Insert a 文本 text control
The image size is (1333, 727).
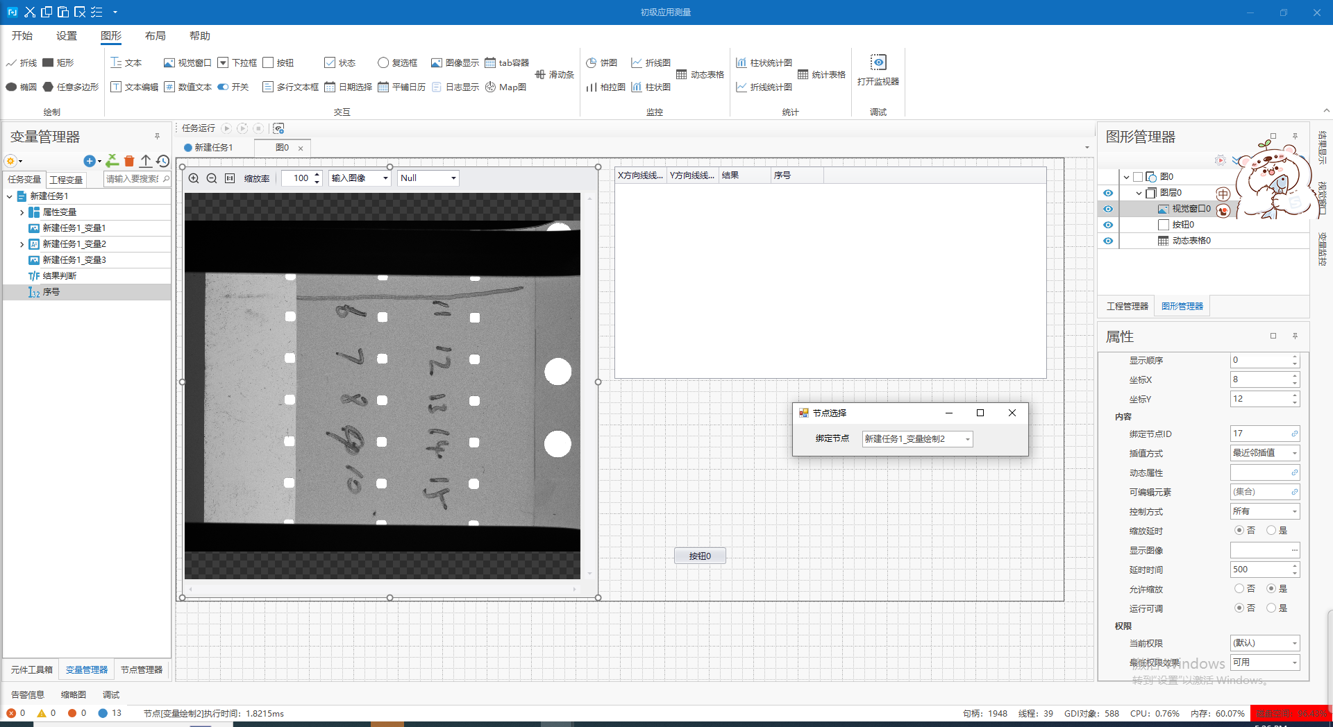tap(126, 63)
